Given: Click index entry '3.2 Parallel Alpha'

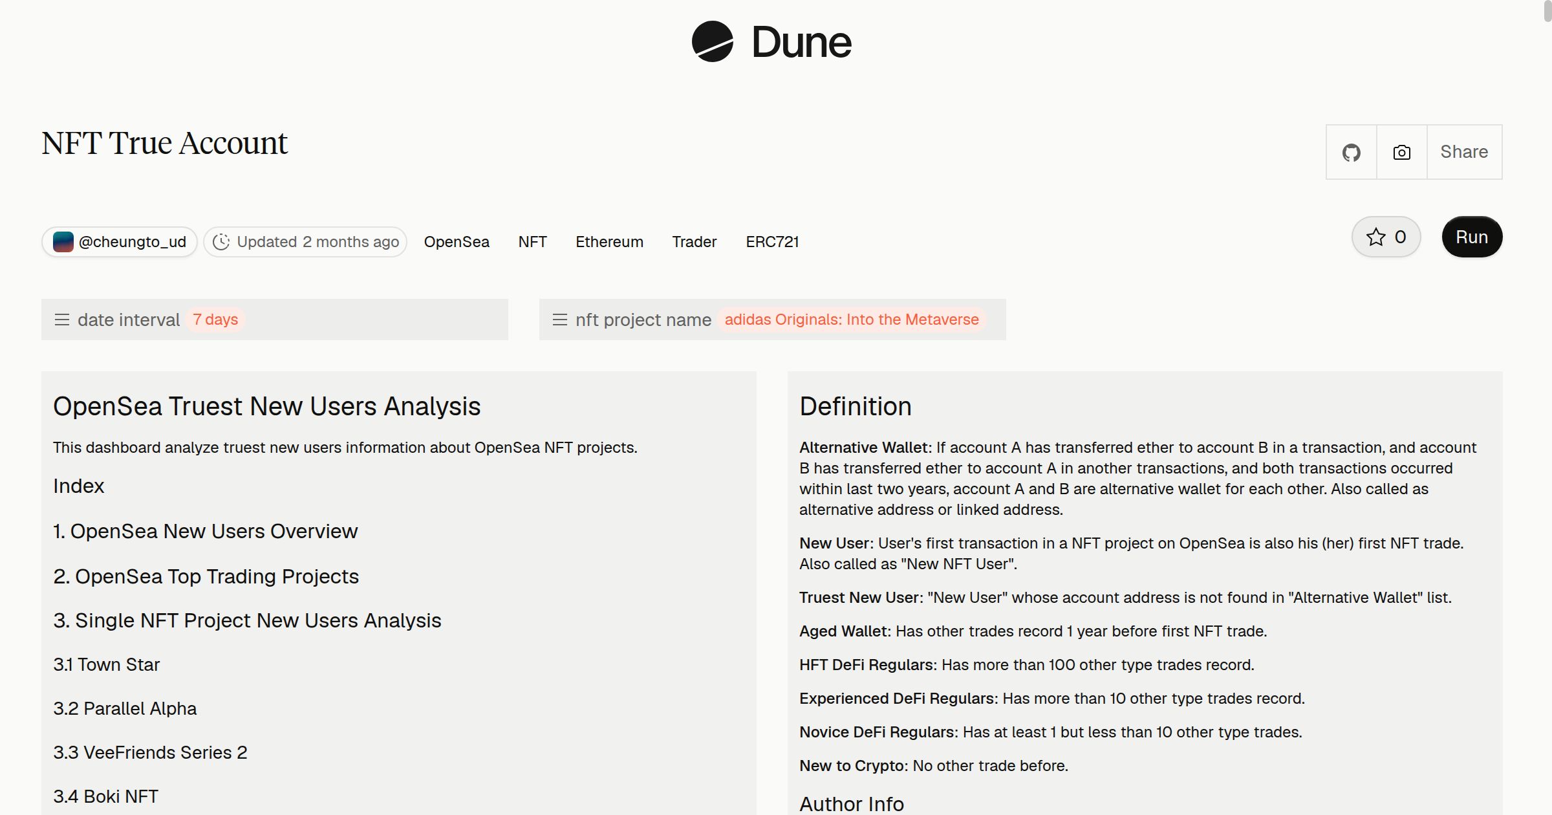Looking at the screenshot, I should tap(125, 708).
